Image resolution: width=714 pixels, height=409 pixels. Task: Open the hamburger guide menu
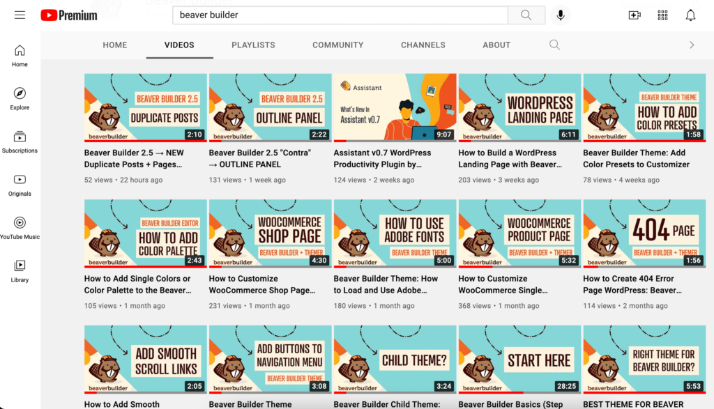(x=20, y=15)
